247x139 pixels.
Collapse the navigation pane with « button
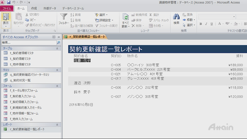[59, 37]
